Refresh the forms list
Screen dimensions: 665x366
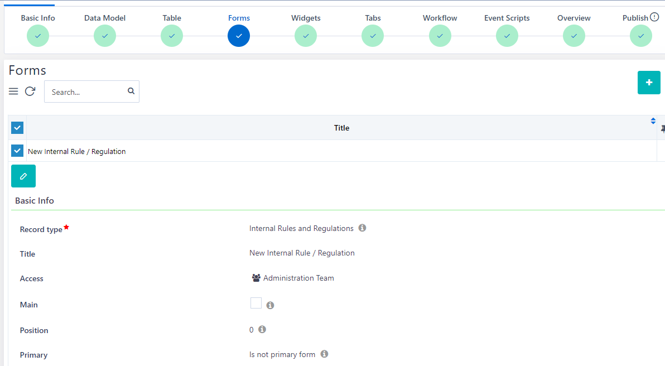30,92
